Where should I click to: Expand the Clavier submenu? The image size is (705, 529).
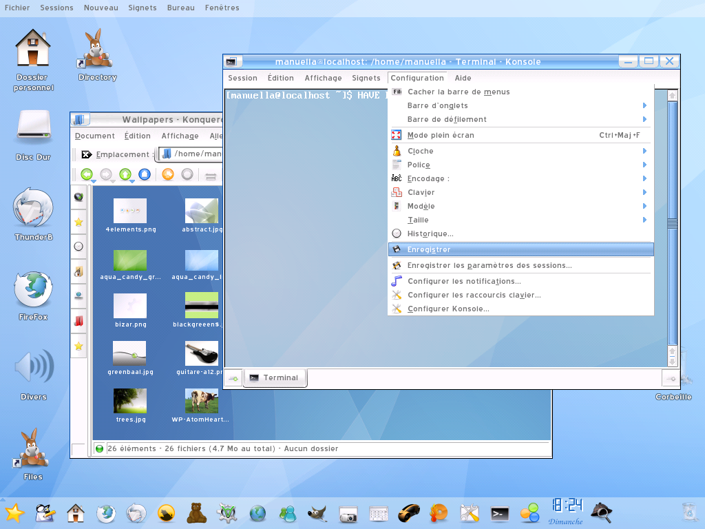(520, 193)
